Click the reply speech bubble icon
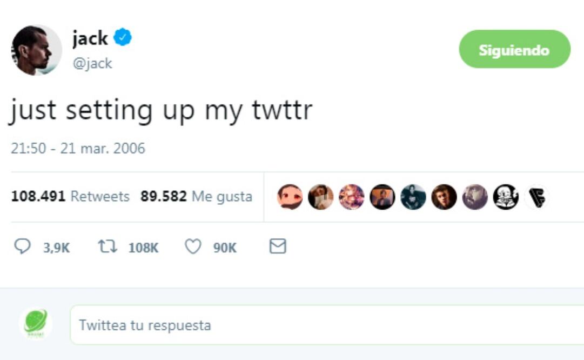The image size is (584, 360). pos(22,245)
